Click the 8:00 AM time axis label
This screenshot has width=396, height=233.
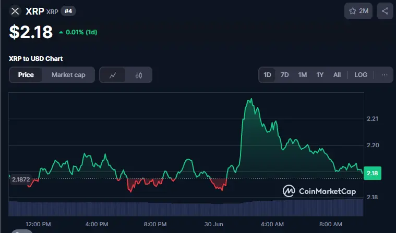[x=331, y=224]
